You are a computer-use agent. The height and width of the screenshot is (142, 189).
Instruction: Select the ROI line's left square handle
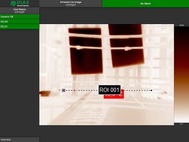[x=63, y=91]
